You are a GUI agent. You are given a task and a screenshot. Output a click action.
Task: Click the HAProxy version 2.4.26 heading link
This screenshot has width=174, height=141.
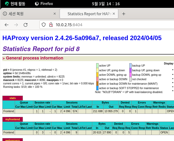(82, 38)
